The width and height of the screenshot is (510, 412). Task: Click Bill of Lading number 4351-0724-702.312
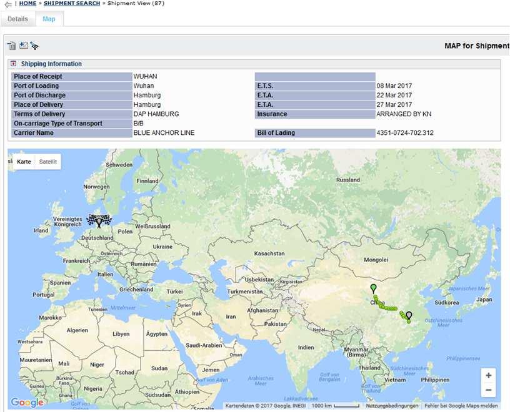click(x=405, y=132)
